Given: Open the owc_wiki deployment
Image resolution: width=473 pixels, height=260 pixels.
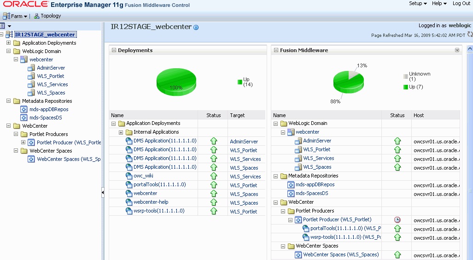Looking at the screenshot, I should point(143,176).
